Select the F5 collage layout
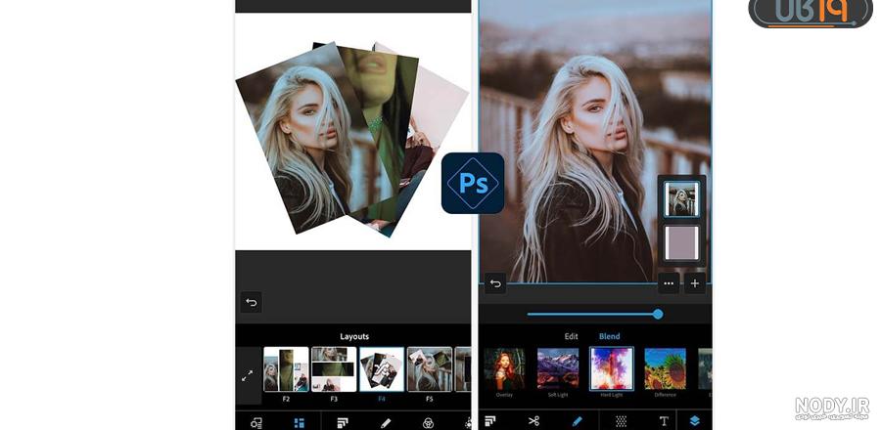Viewport: 881px width, 430px height. [430, 369]
